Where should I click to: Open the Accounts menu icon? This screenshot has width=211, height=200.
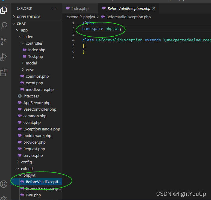pyautogui.click(x=4, y=184)
